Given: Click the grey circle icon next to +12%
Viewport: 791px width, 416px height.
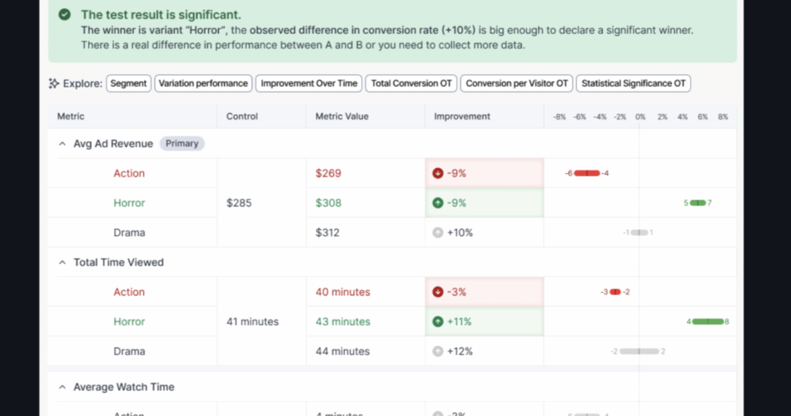Looking at the screenshot, I should [438, 351].
